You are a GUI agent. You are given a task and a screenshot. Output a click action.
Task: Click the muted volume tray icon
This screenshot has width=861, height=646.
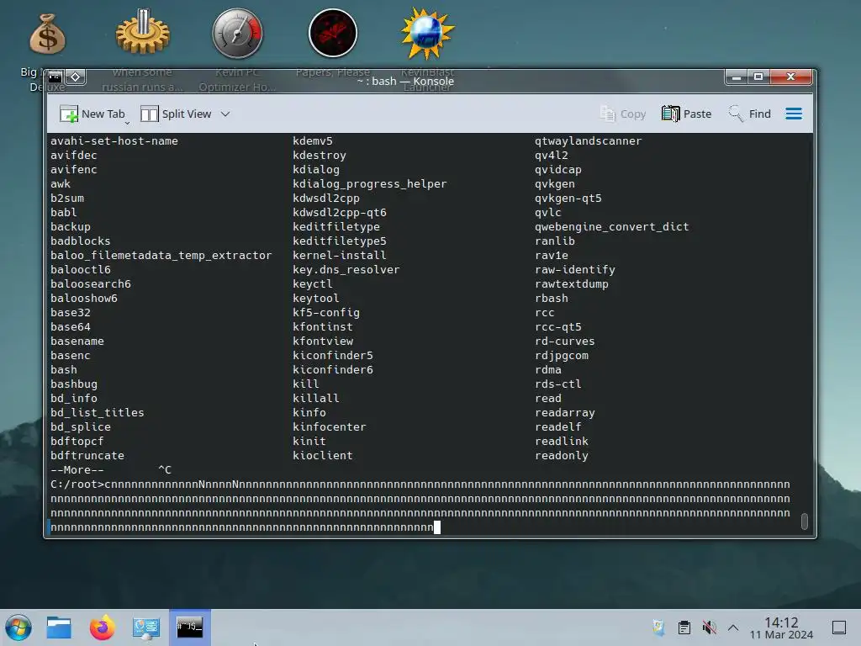(x=709, y=627)
